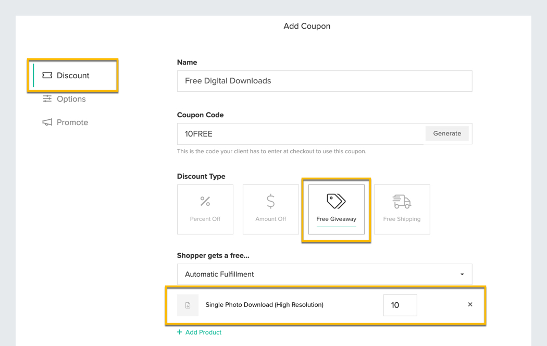Click into the coupon Name field

(x=325, y=81)
